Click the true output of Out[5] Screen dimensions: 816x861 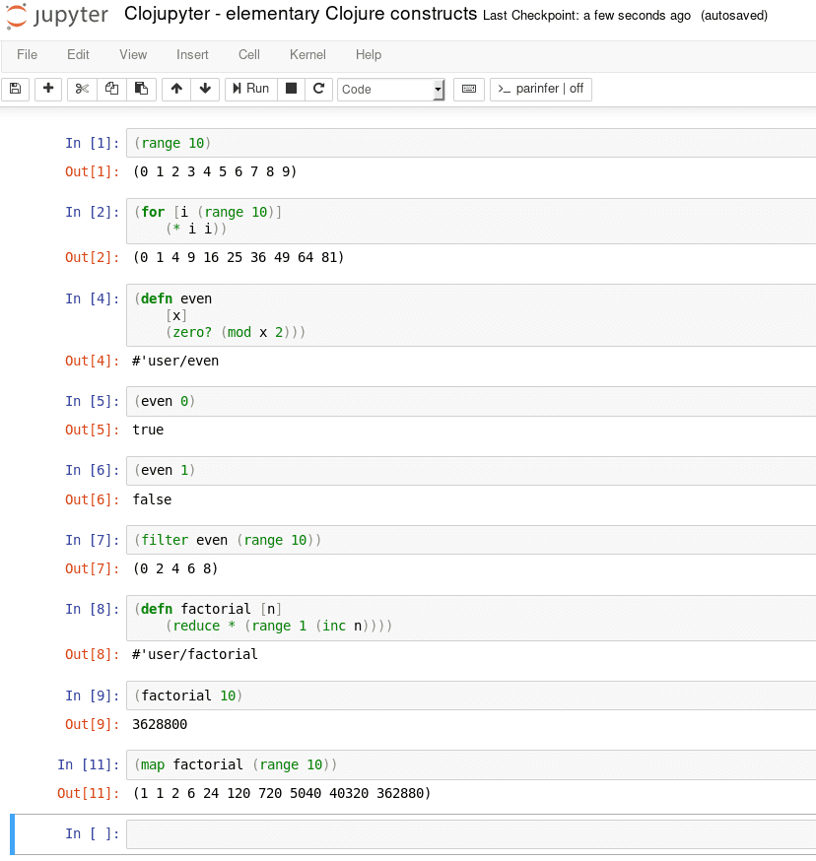148,430
